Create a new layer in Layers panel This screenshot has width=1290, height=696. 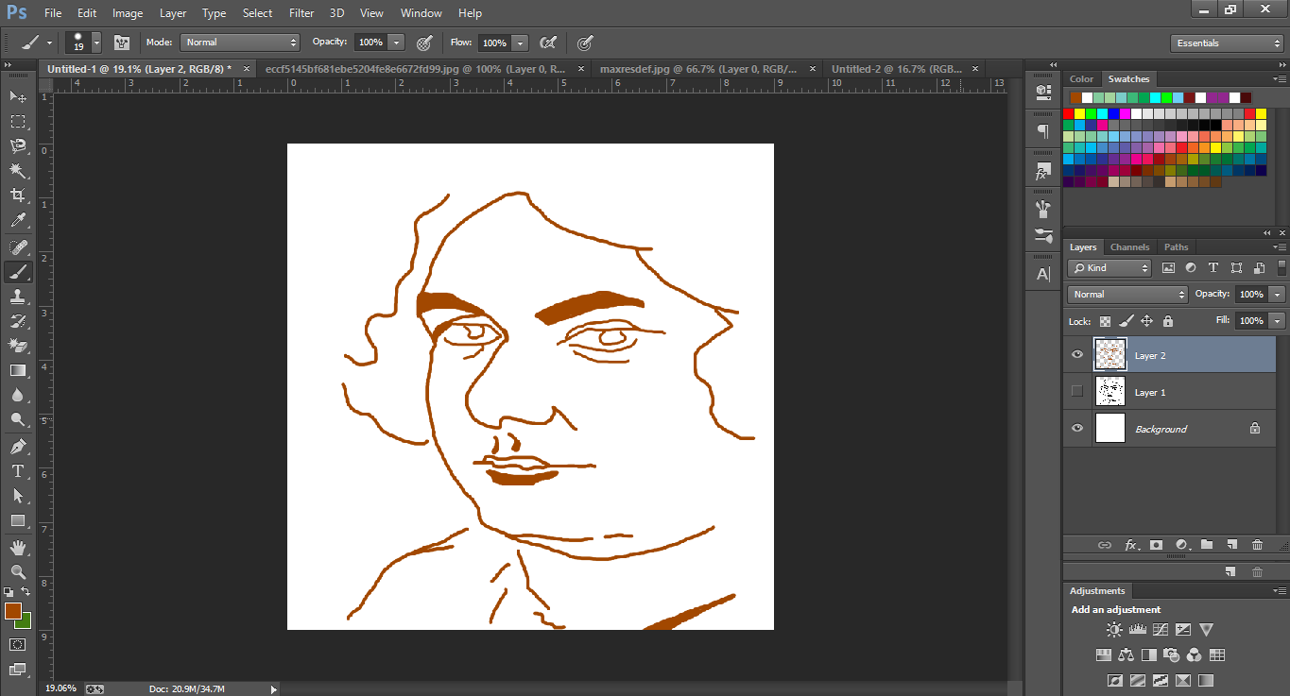pos(1231,545)
